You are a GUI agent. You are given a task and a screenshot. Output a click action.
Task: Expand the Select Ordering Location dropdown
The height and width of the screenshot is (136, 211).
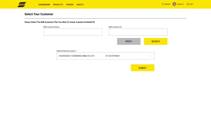click(x=105, y=56)
